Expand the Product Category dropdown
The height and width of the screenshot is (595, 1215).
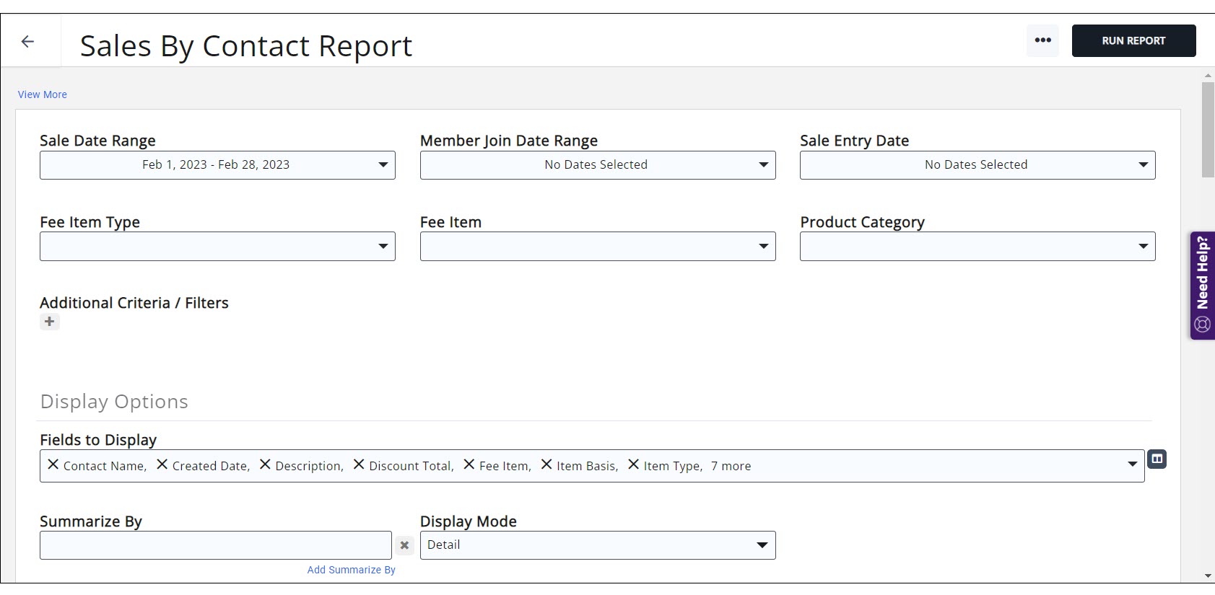[977, 246]
